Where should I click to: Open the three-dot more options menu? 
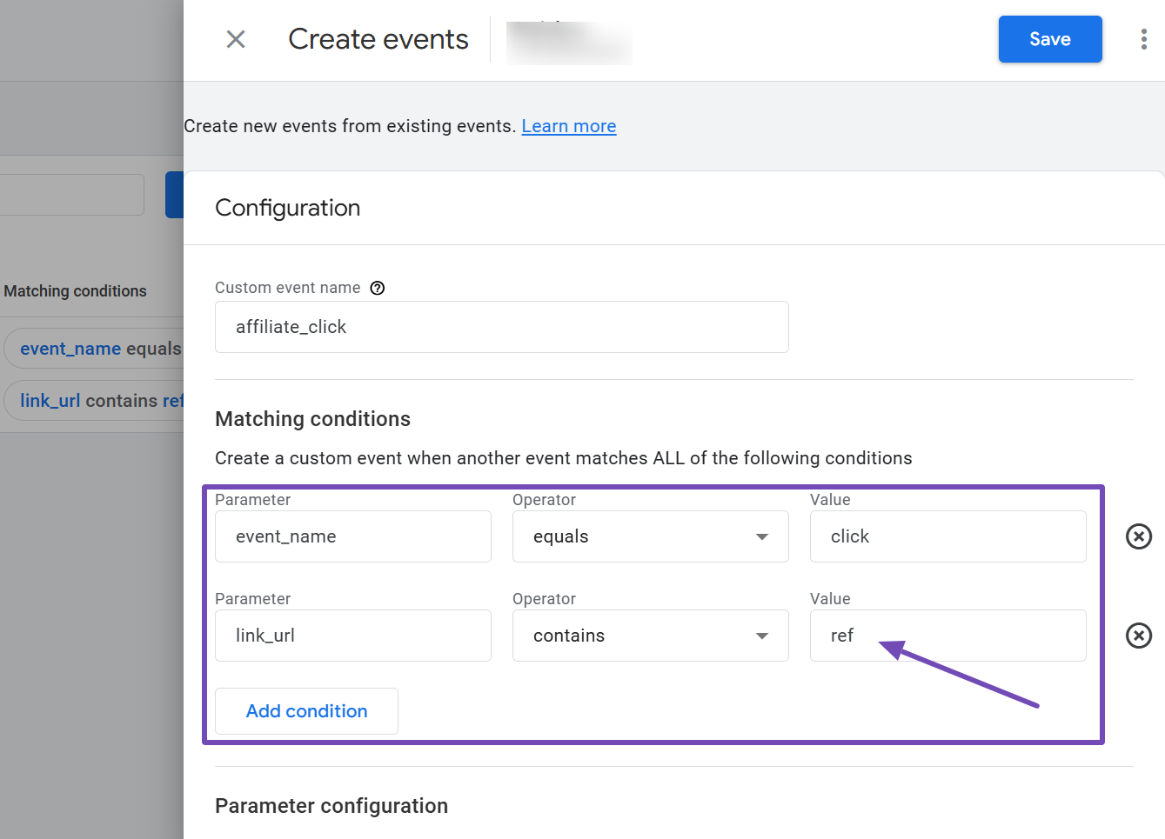(x=1143, y=39)
